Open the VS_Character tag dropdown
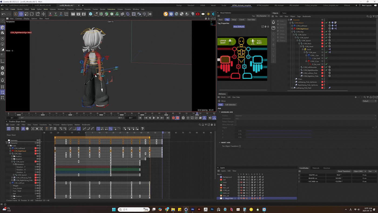 tap(263, 16)
